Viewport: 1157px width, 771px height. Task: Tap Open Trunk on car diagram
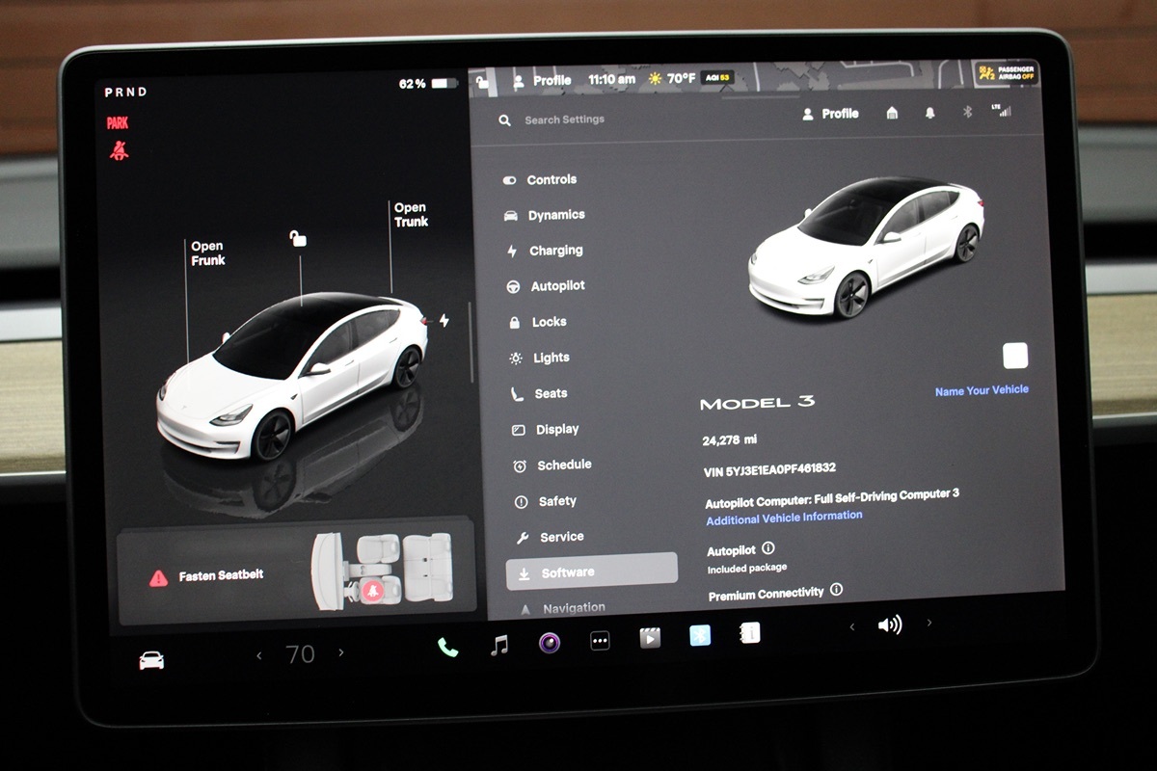click(x=411, y=215)
